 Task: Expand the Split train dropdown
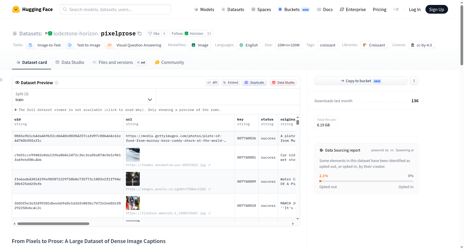84,97
